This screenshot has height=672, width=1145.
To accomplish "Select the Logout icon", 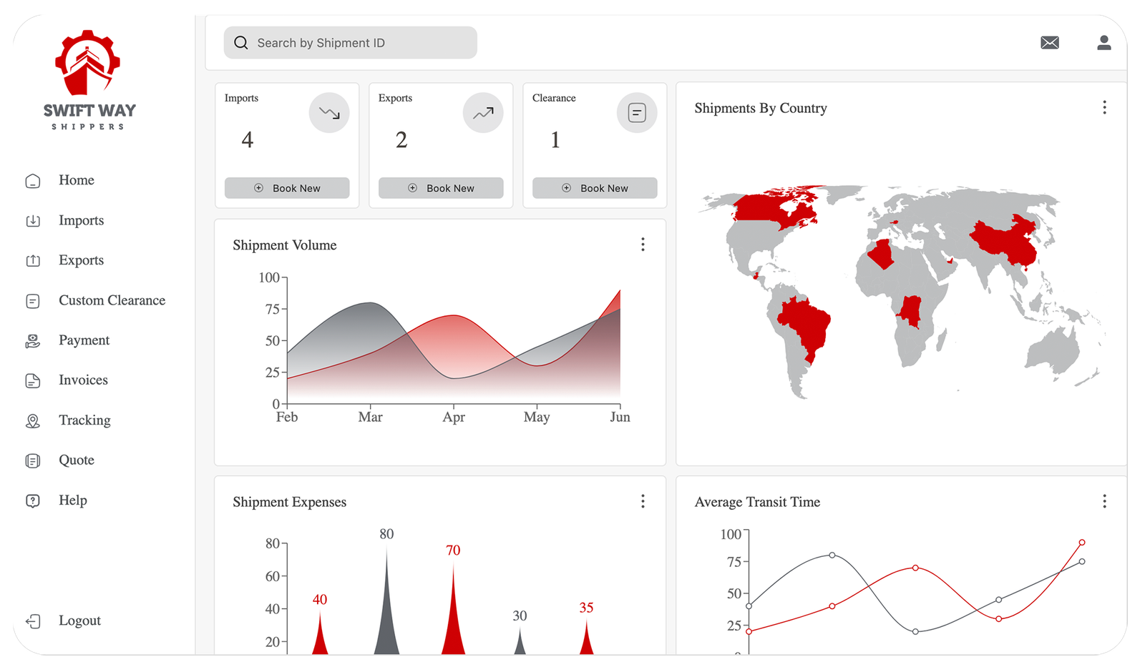I will [x=33, y=621].
